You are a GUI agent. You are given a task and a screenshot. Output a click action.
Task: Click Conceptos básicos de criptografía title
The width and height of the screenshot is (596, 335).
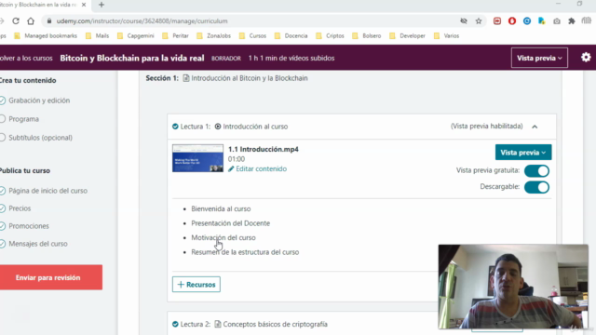[x=275, y=324]
